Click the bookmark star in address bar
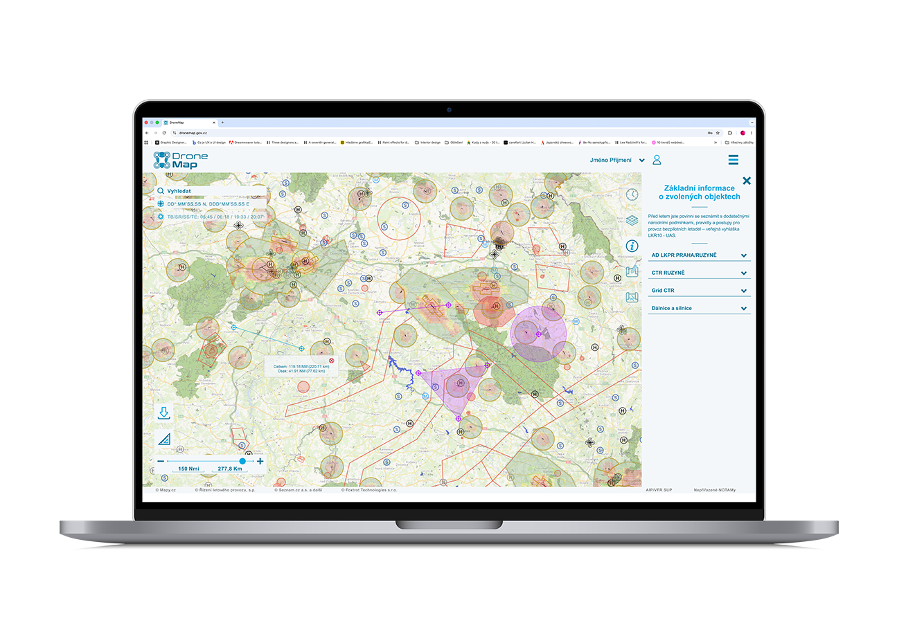This screenshot has height=634, width=897. point(718,133)
